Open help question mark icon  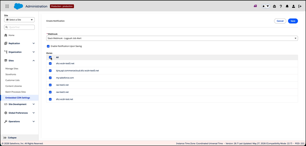coord(281,6)
